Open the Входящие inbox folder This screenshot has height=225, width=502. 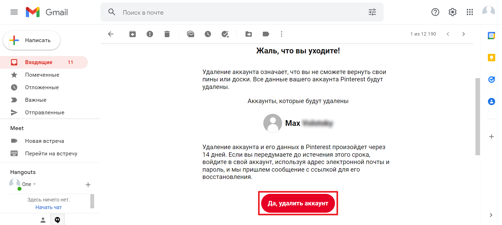[39, 62]
